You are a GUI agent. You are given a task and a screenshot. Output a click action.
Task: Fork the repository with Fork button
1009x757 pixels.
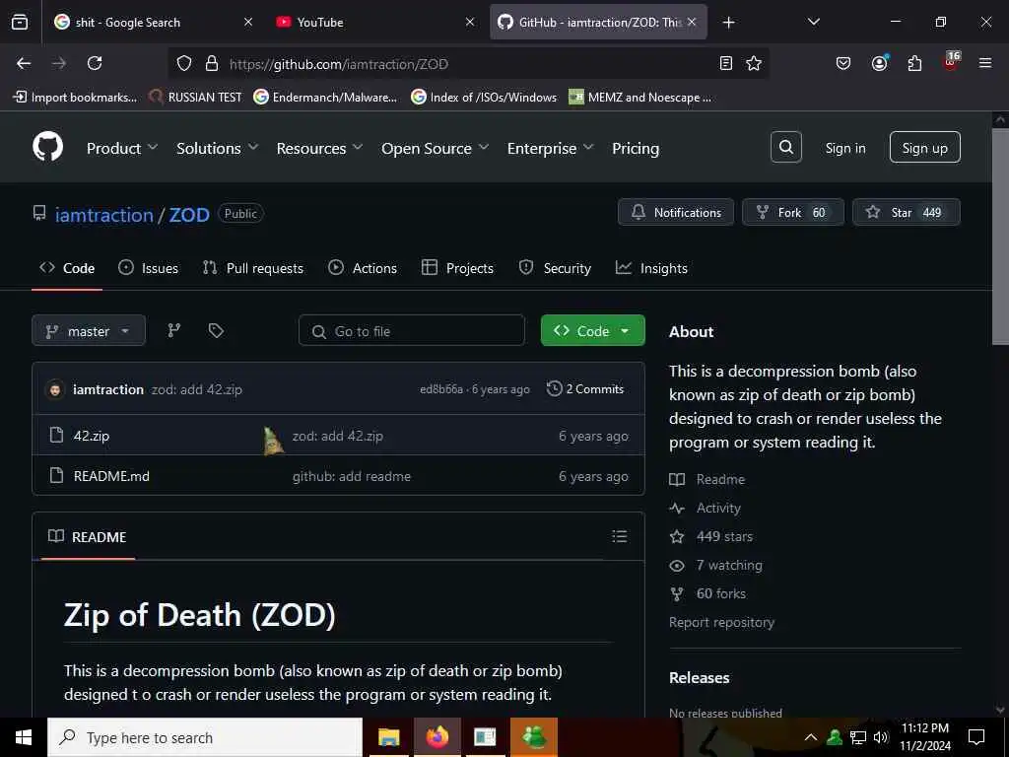tap(793, 212)
